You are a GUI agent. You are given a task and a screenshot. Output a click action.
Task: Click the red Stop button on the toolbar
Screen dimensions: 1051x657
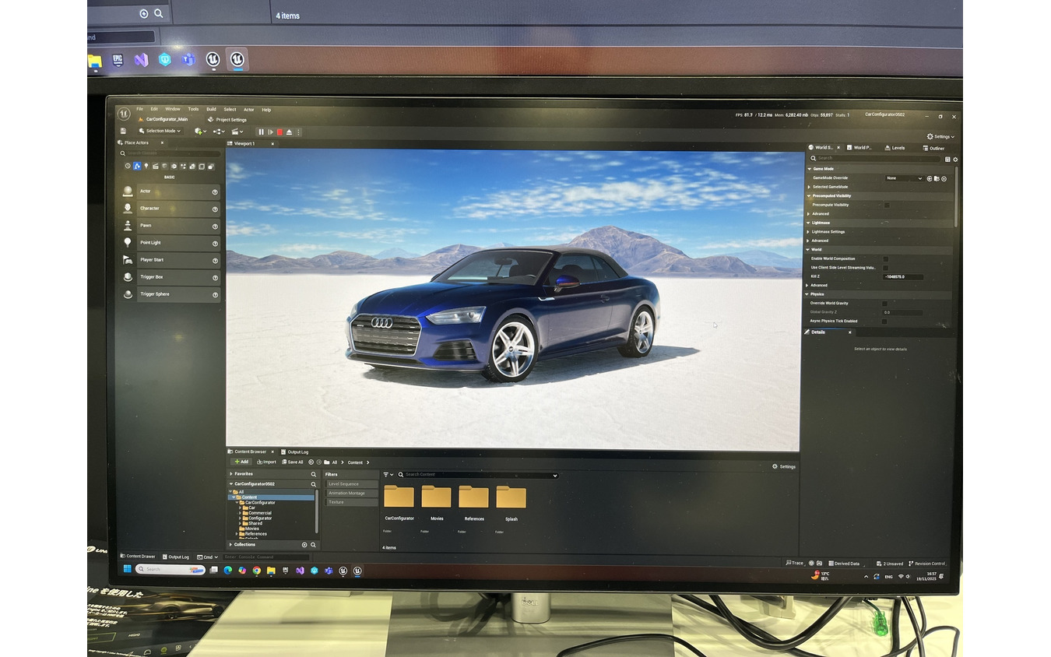279,132
